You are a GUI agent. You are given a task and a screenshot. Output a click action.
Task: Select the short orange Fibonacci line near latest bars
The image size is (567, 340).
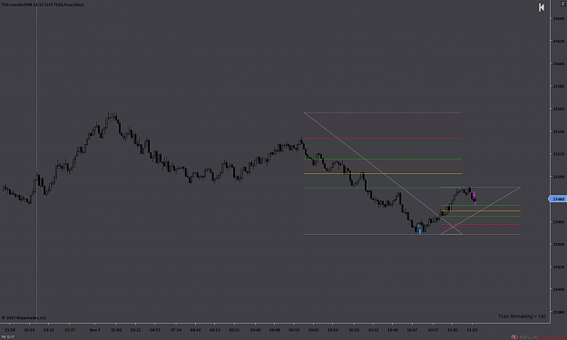tap(481, 210)
